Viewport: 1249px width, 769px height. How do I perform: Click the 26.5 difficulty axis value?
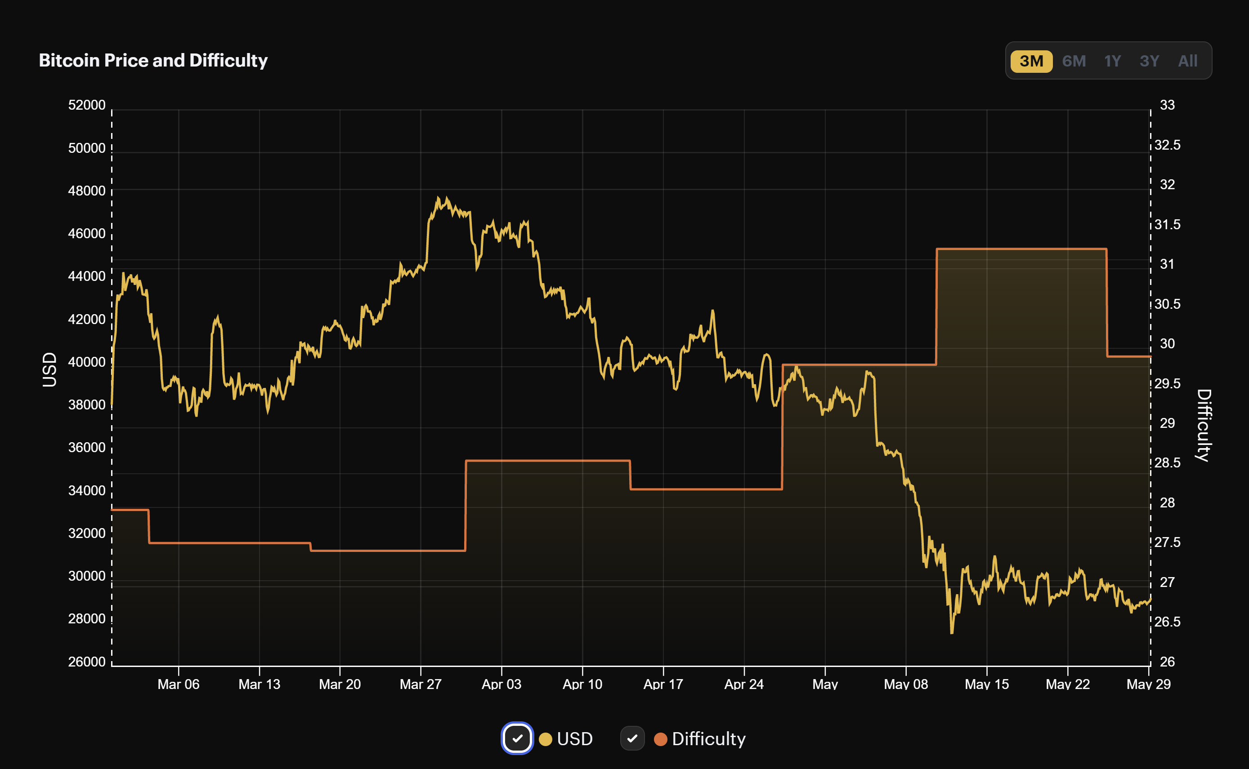1167,622
